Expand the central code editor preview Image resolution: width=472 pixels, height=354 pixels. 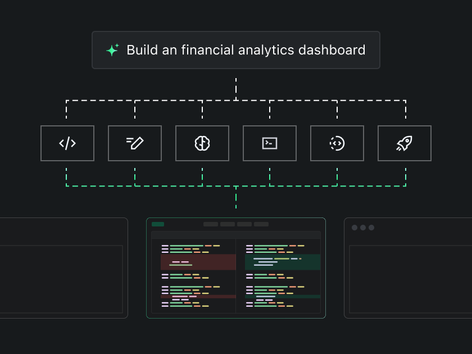236,268
